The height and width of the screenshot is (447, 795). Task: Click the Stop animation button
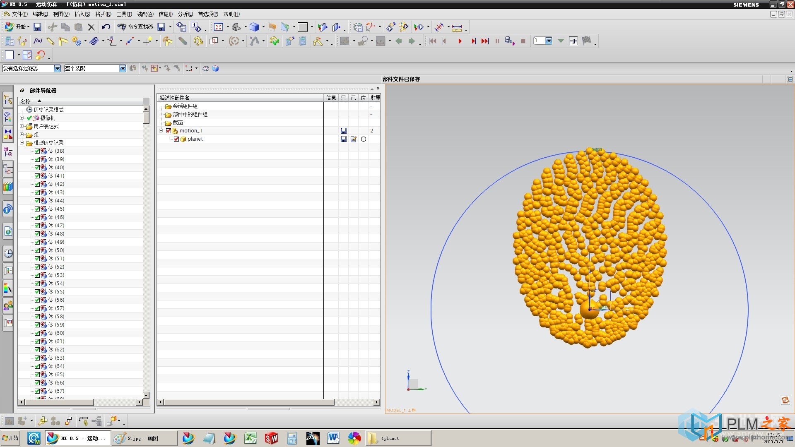[x=523, y=41]
